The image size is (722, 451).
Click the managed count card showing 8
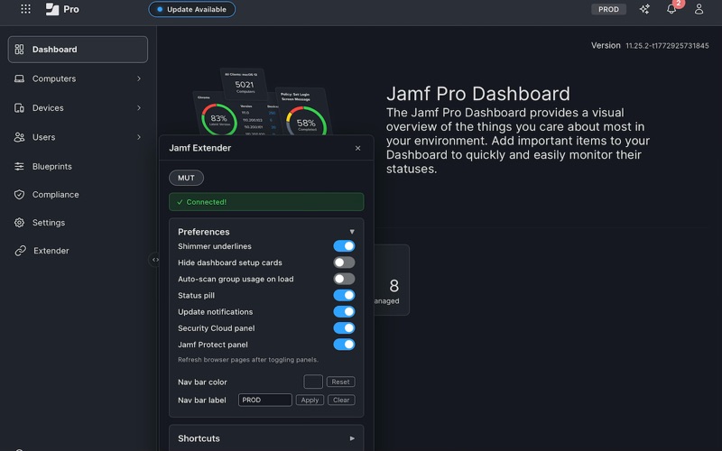coord(392,280)
